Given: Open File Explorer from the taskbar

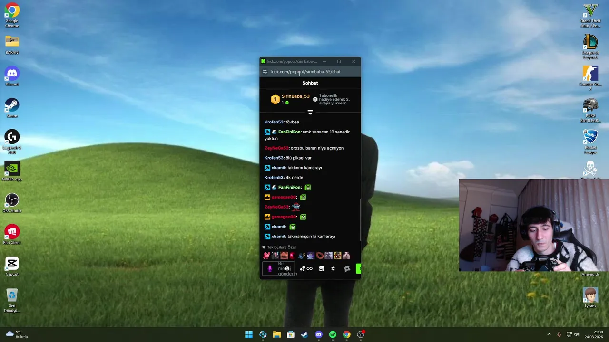Looking at the screenshot, I should [277, 335].
